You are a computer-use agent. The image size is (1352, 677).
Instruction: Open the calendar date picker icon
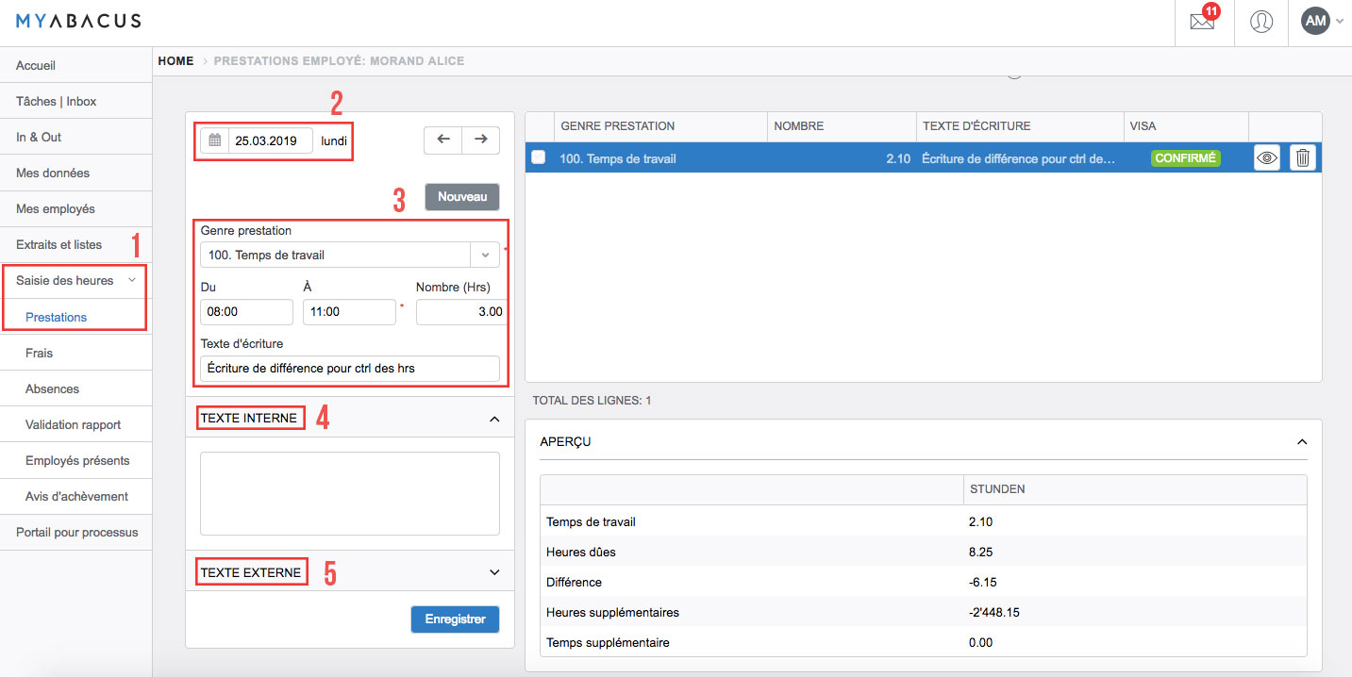coord(214,140)
